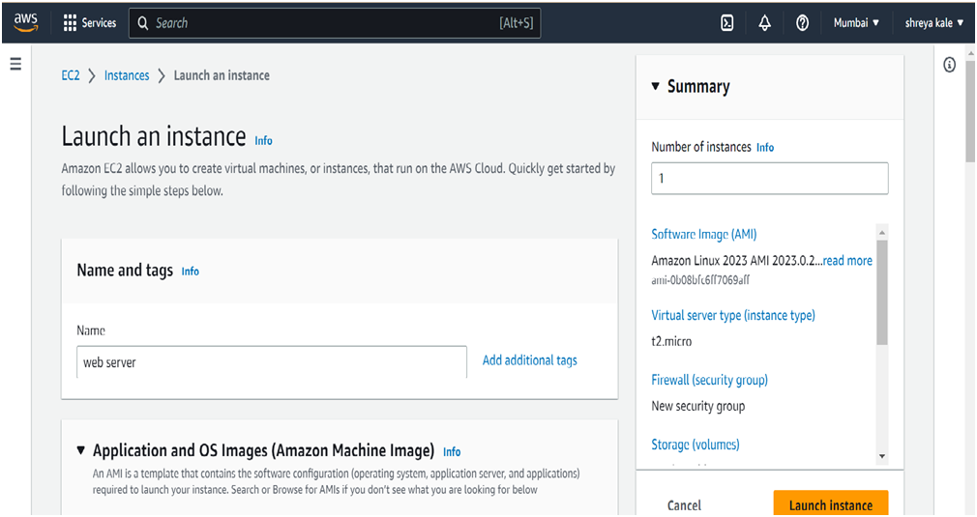Viewport: 977px width, 517px height.
Task: Navigate to Instances breadcrumb
Action: [x=127, y=75]
